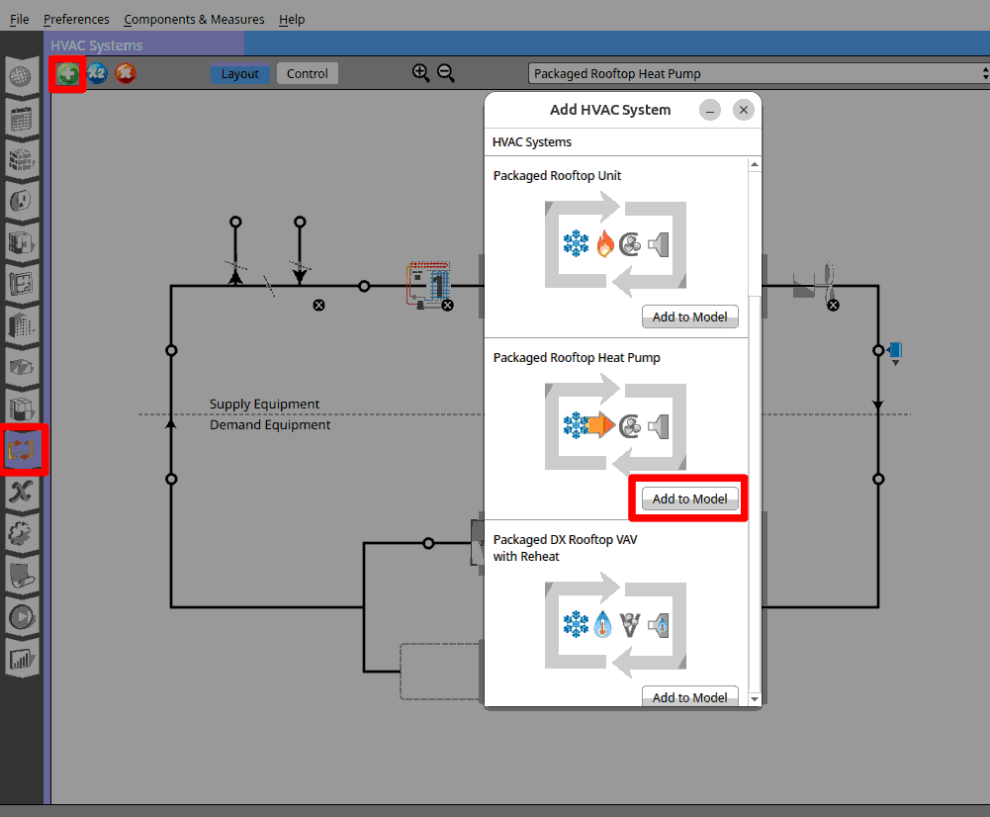This screenshot has width=990, height=817.
Task: Open the Site globe tab in sidebar
Action: pyautogui.click(x=22, y=76)
